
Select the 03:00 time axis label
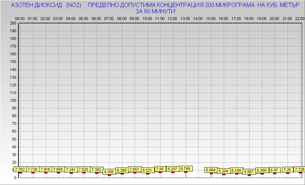(x=58, y=19)
